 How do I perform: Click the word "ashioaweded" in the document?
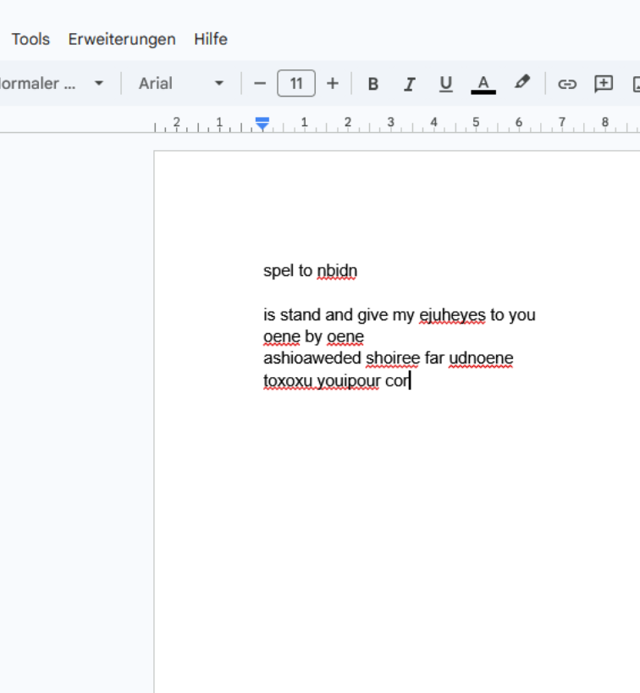coord(312,358)
